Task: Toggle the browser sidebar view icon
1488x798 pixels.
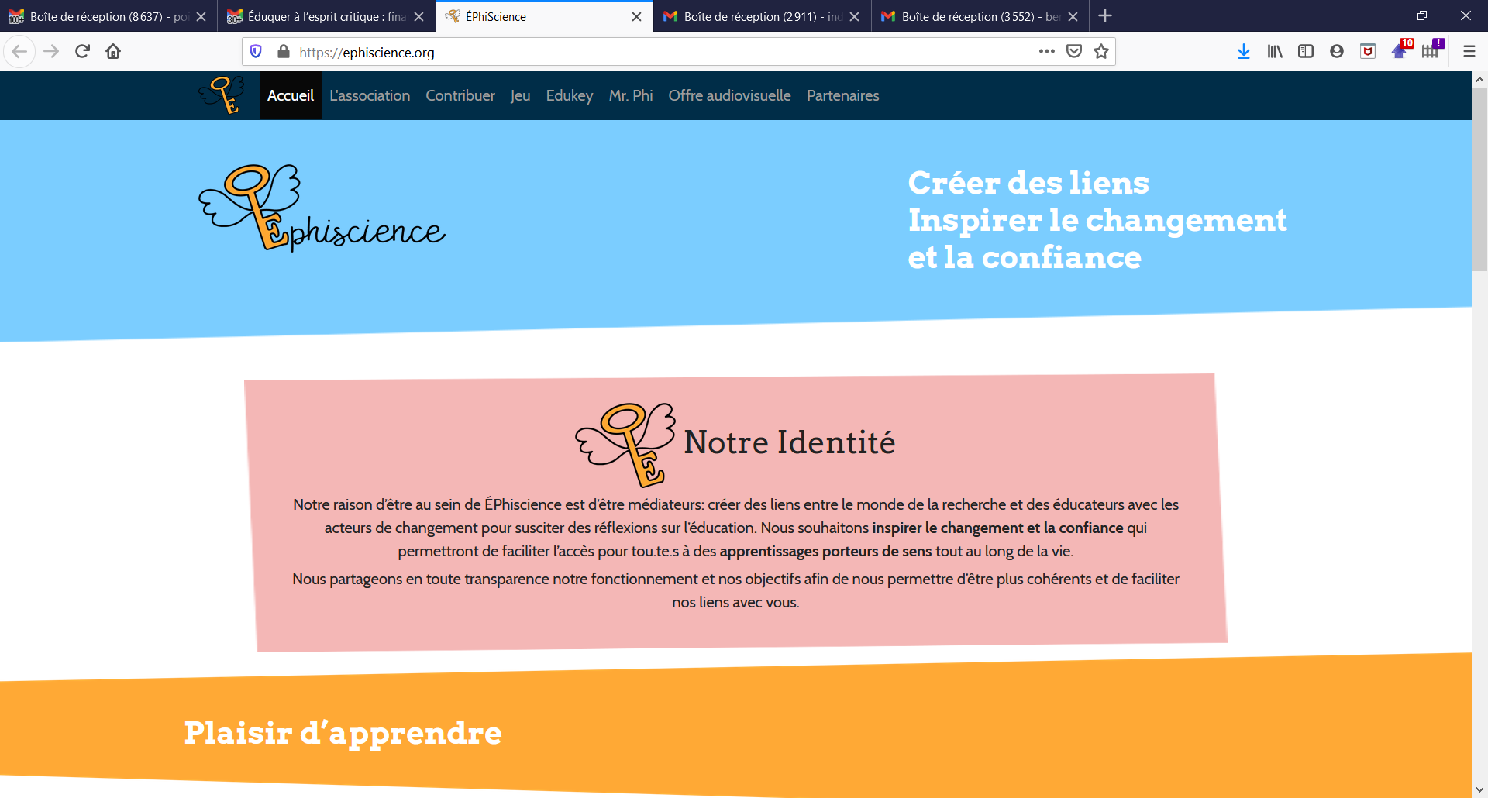Action: click(x=1306, y=52)
